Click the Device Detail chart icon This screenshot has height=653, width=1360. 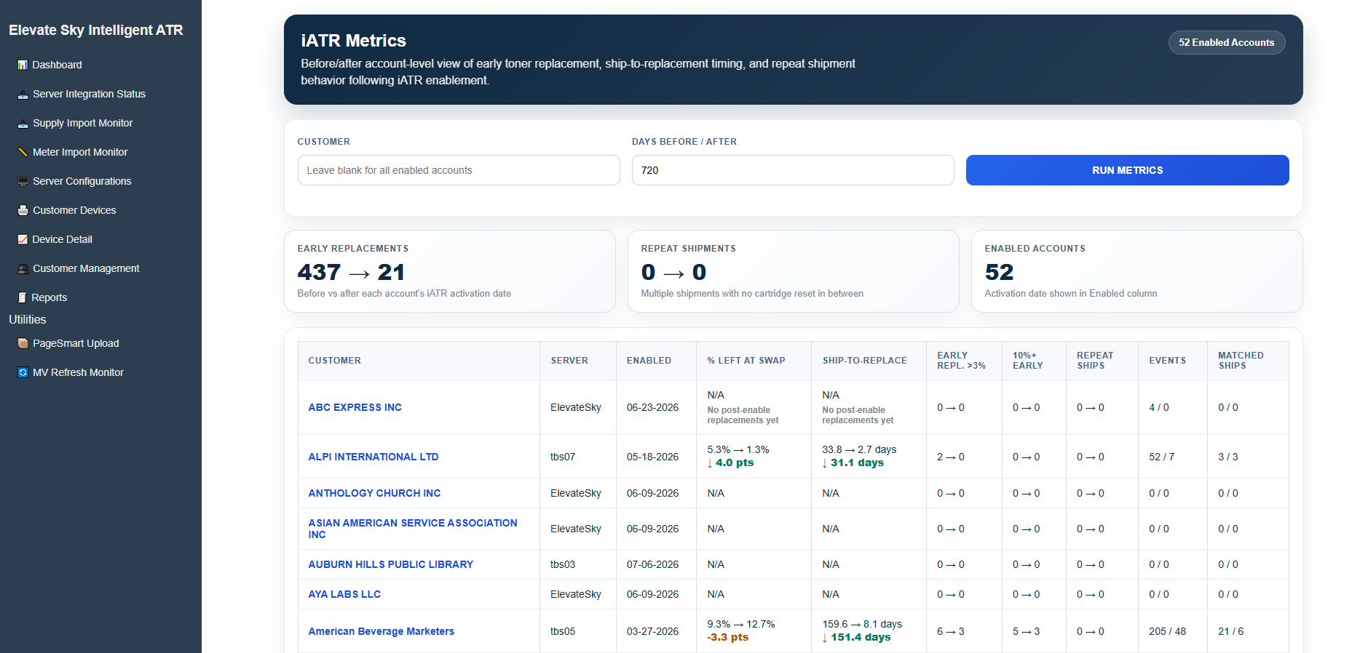23,239
